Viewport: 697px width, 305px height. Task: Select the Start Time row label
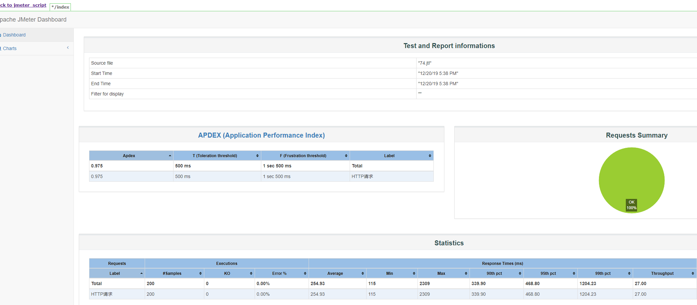(102, 73)
